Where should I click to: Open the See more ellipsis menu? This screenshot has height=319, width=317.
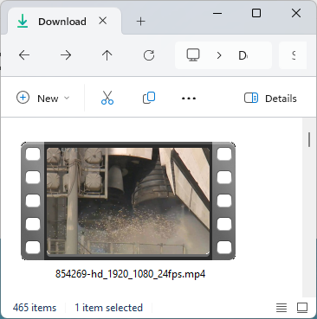(189, 99)
